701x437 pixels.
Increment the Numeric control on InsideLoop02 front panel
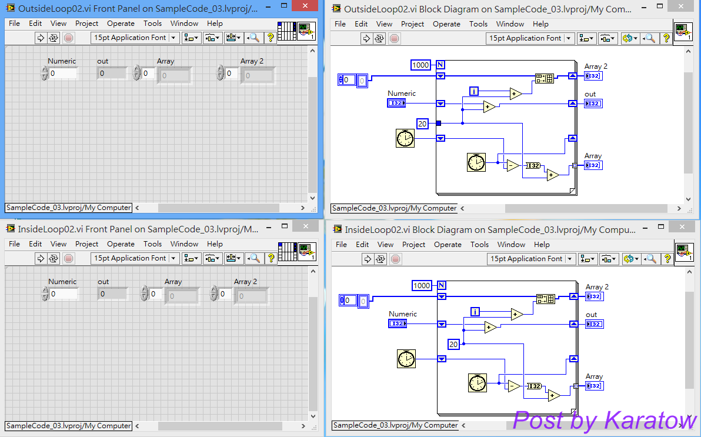coord(45,290)
